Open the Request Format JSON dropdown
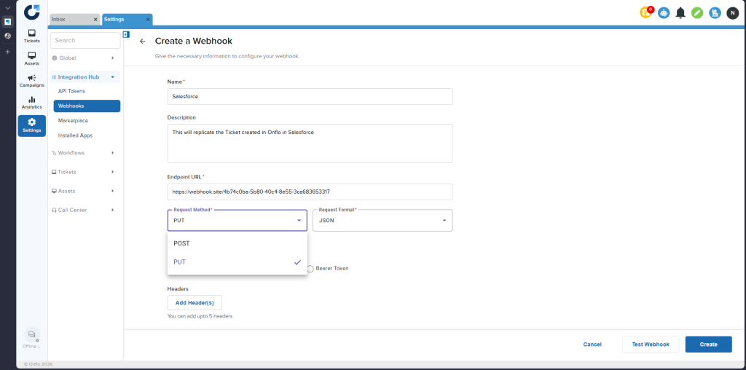 pyautogui.click(x=382, y=221)
